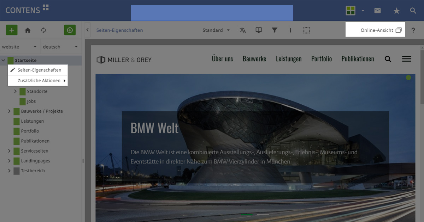Expand the Testbereich tree node
Viewport: 424px width, 222px height.
tap(9, 171)
